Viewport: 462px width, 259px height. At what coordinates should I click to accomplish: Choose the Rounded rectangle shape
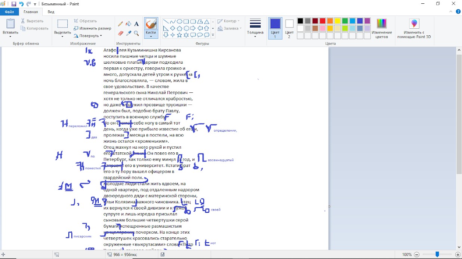click(x=193, y=22)
